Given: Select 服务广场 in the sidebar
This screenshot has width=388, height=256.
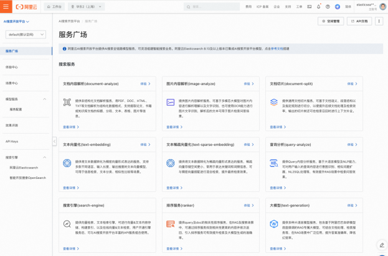Looking at the screenshot, I should click(x=26, y=51).
